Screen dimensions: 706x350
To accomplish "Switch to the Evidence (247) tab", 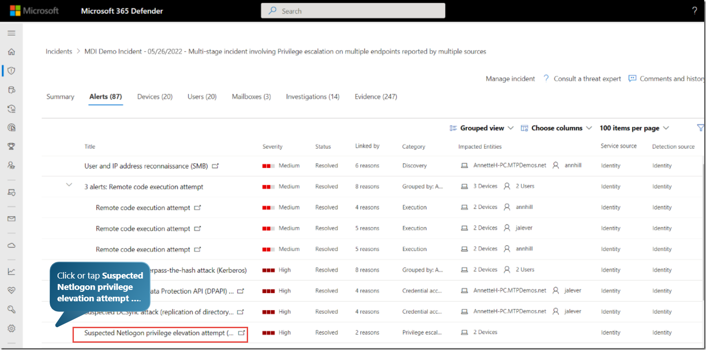I will pos(376,96).
